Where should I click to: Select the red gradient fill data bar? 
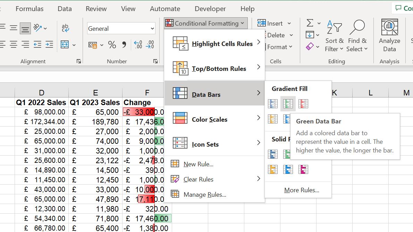[x=303, y=103]
